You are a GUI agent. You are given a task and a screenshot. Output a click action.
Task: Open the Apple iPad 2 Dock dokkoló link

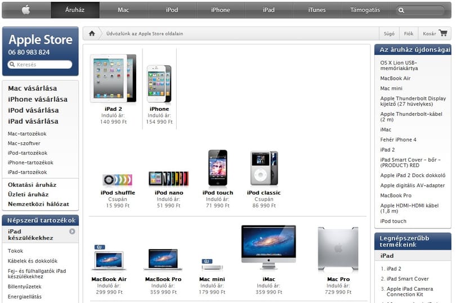click(413, 175)
